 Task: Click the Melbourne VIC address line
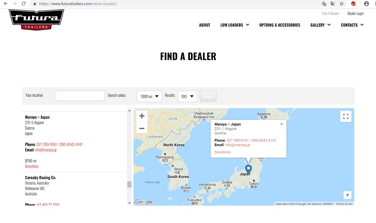point(35,189)
